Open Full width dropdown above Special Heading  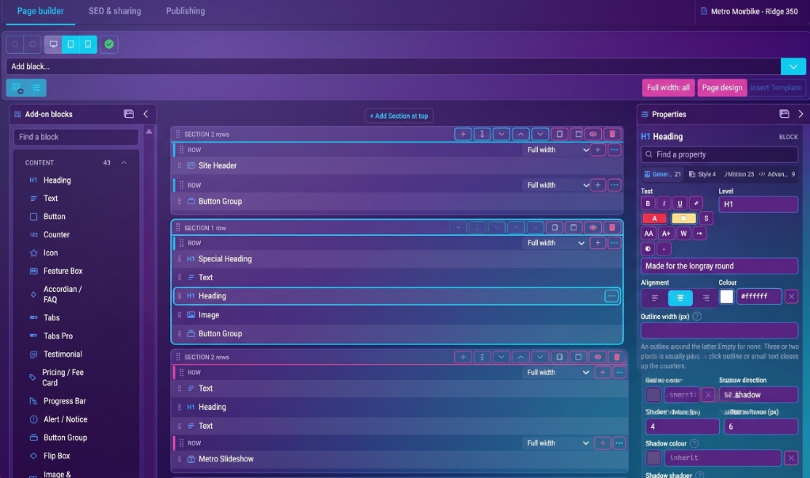(x=555, y=243)
